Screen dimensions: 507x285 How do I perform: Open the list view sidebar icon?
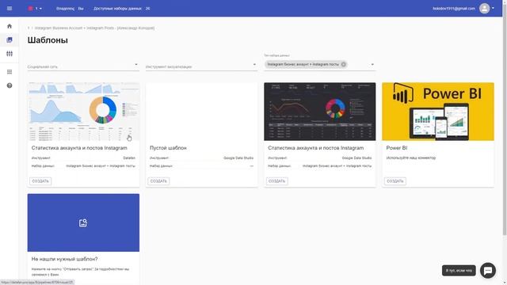pos(10,72)
